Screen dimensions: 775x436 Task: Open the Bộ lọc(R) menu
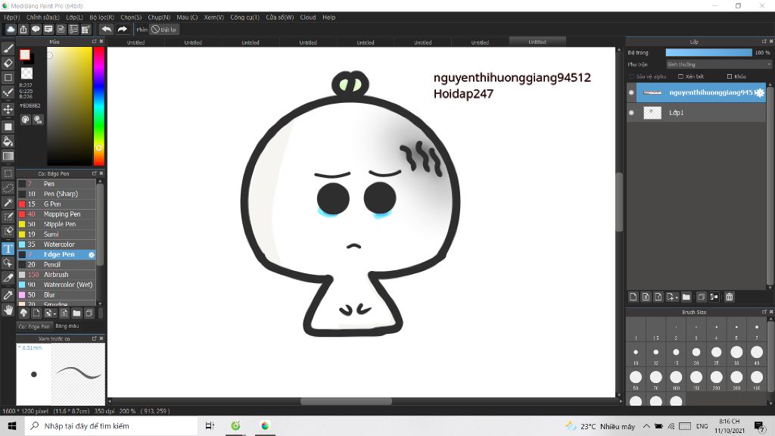tap(102, 17)
